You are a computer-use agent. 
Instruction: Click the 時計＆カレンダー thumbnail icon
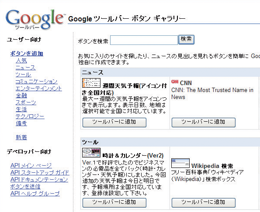[91, 153]
